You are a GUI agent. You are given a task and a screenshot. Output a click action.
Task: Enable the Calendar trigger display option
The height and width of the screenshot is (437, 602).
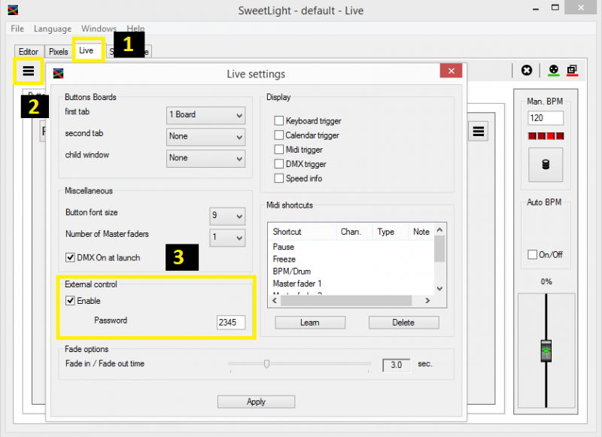point(279,135)
